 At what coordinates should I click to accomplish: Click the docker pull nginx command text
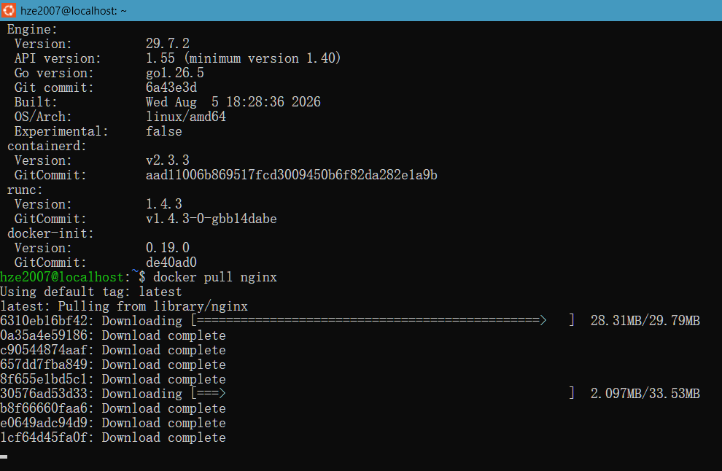215,277
